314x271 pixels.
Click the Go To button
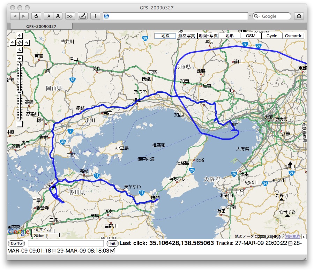(16, 243)
